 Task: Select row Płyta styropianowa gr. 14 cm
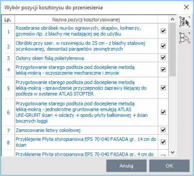click(x=86, y=142)
